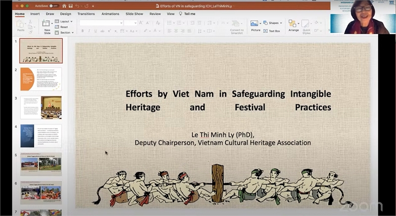Switch to the Transitions tab

point(86,14)
